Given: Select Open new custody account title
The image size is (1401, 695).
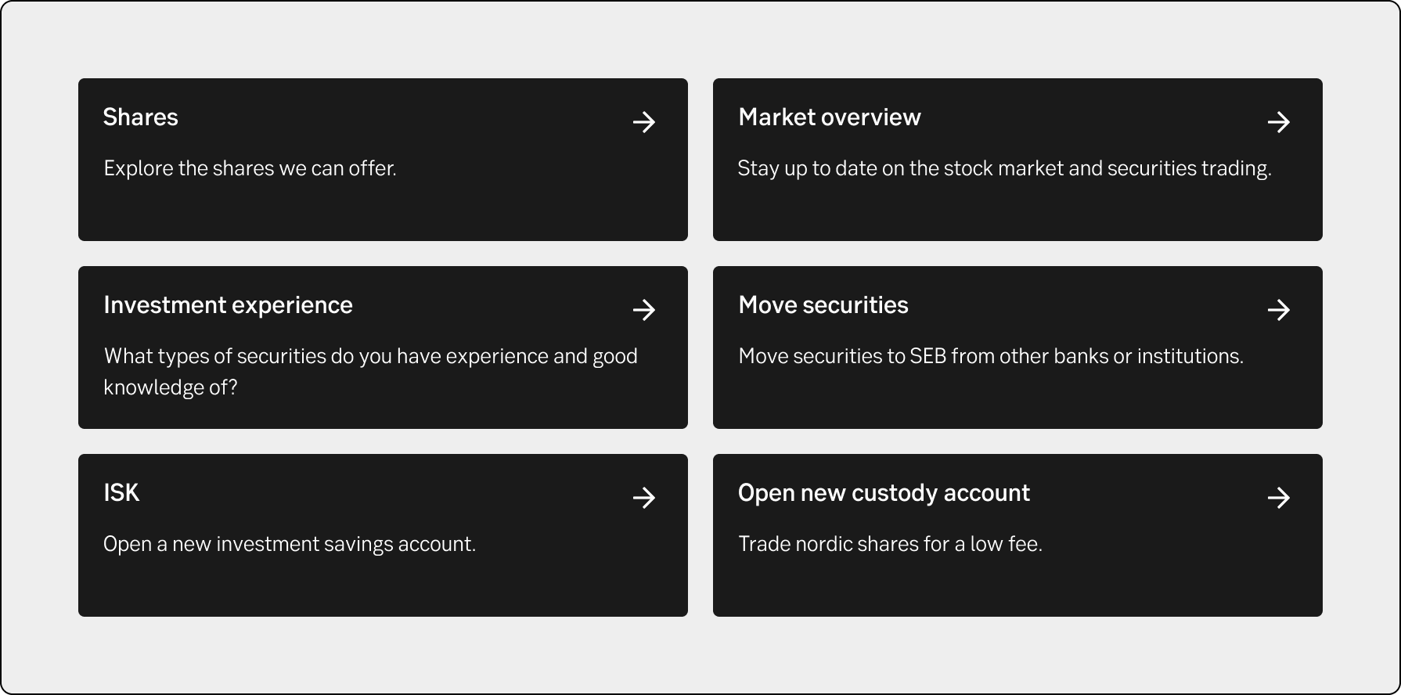Looking at the screenshot, I should (x=884, y=493).
